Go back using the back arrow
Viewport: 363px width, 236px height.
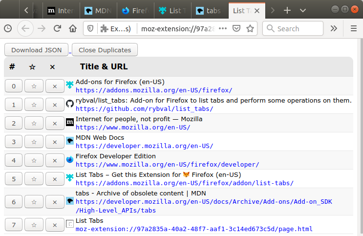tap(25, 28)
